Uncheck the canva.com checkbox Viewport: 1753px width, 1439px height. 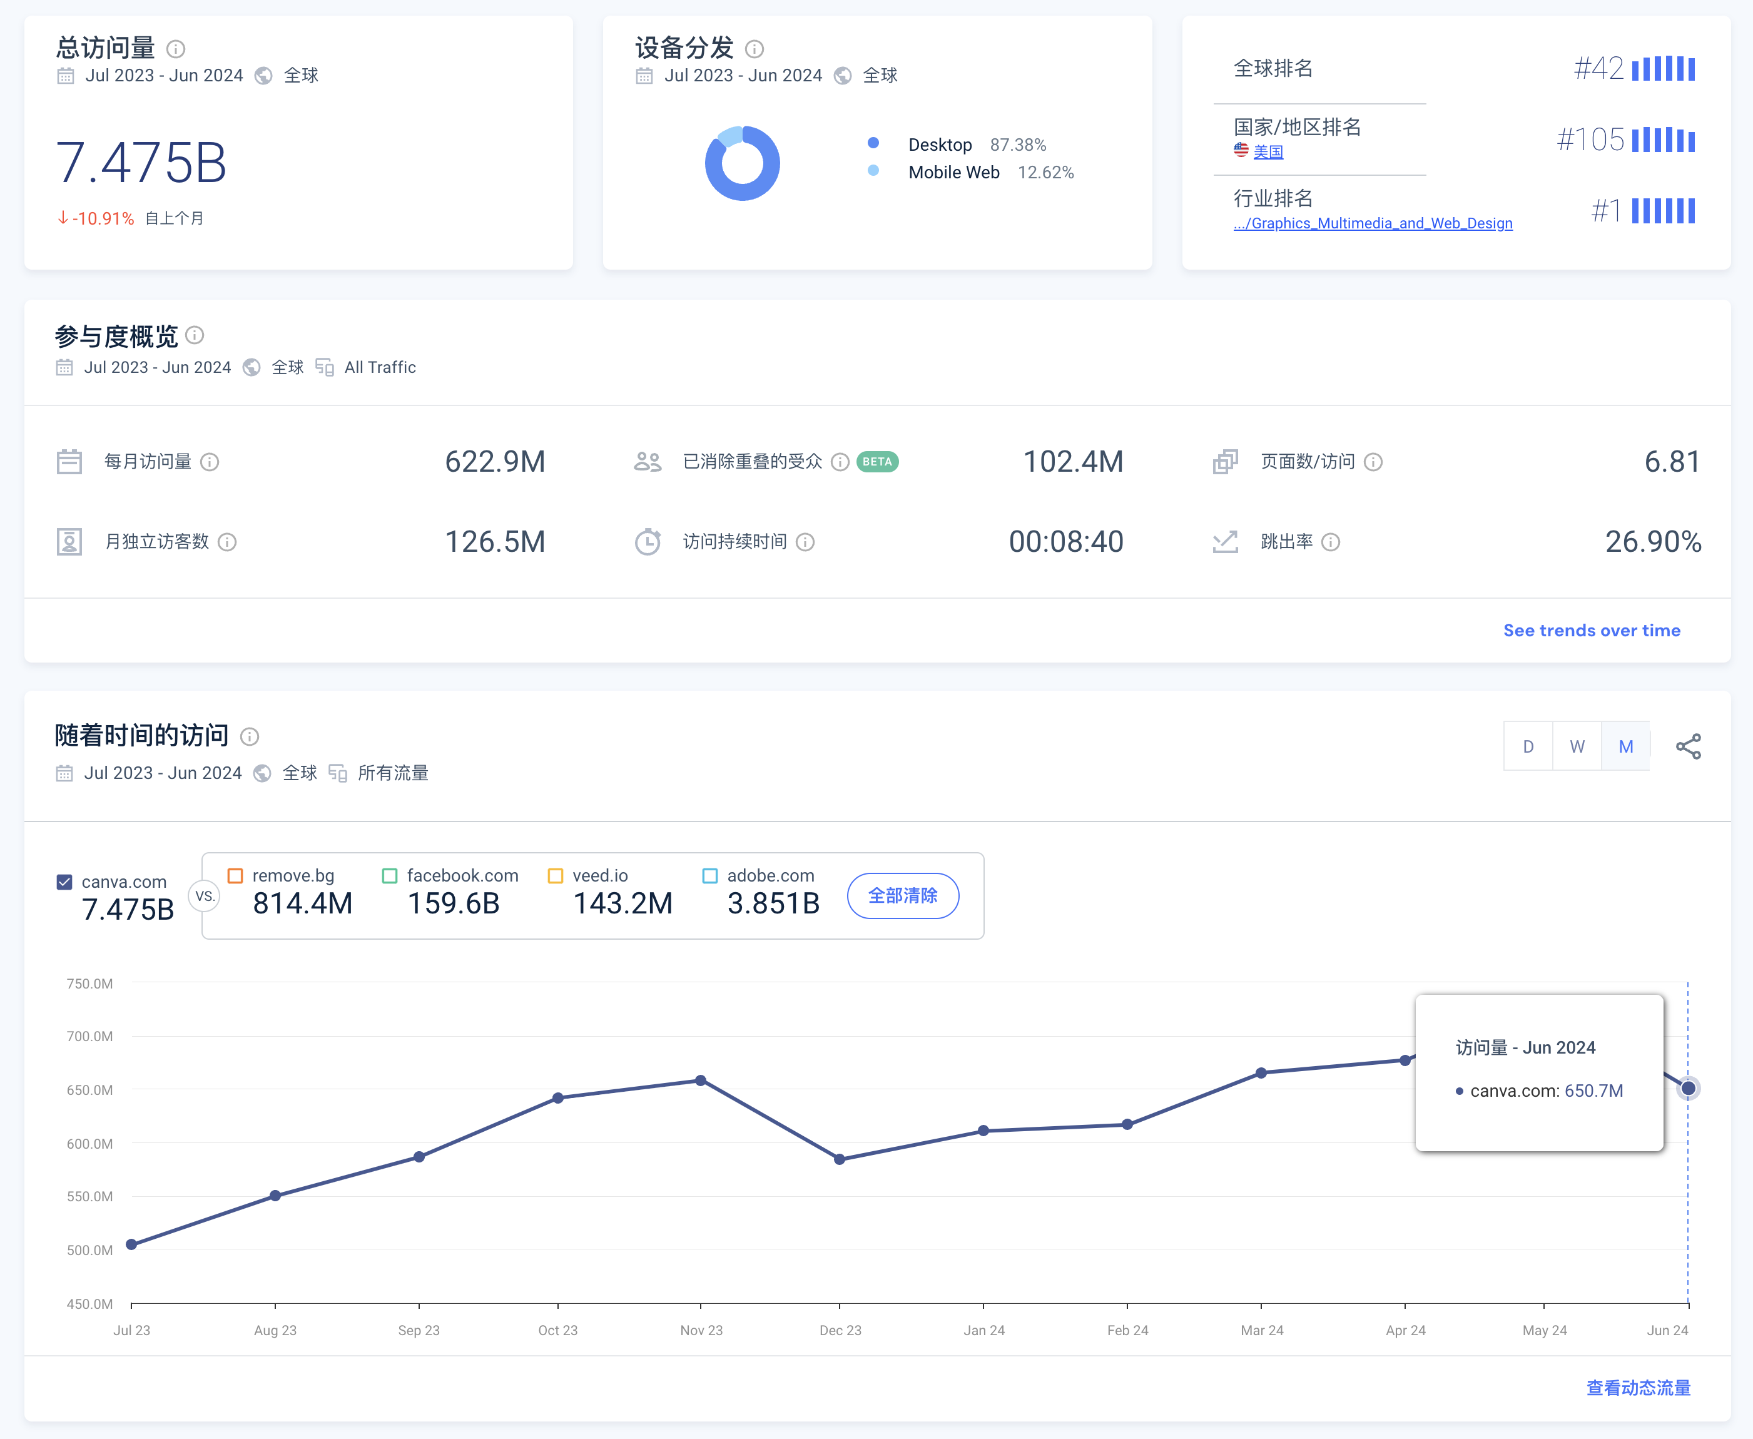coord(64,882)
